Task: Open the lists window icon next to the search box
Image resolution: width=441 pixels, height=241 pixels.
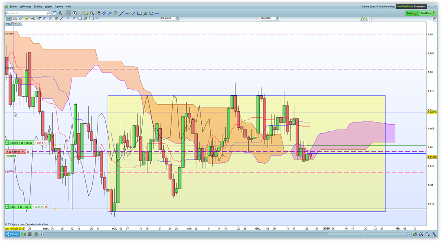Action: (x=54, y=13)
